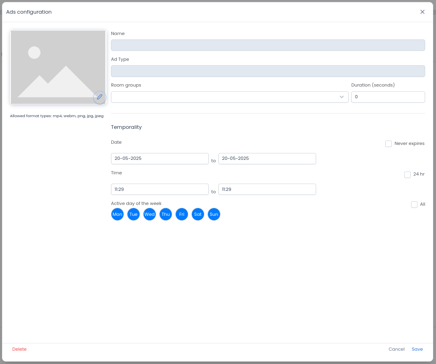Click the Active day of the week label

click(x=136, y=203)
